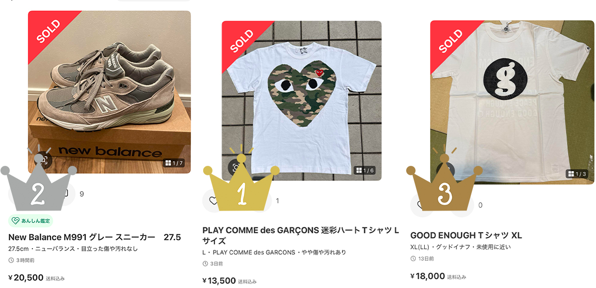View the New Balance sneakers photo
The height and width of the screenshot is (288, 596).
pos(109,92)
